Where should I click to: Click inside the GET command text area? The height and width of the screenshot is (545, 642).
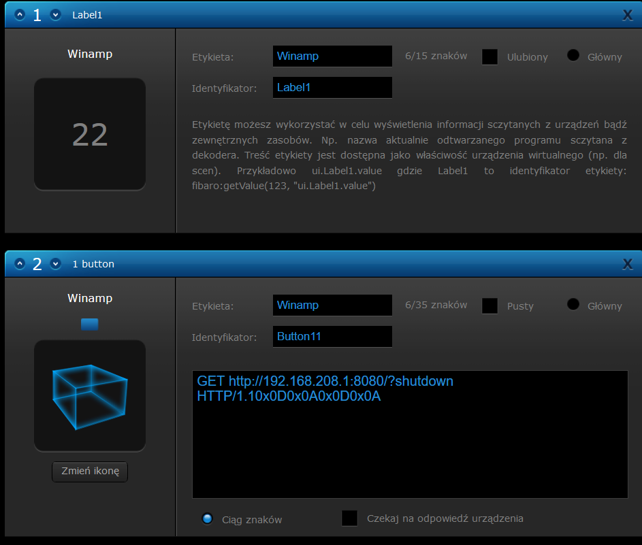point(410,435)
